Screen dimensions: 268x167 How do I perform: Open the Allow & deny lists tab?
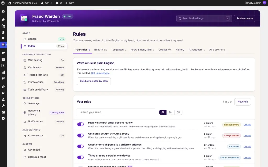pyautogui.click(x=142, y=50)
